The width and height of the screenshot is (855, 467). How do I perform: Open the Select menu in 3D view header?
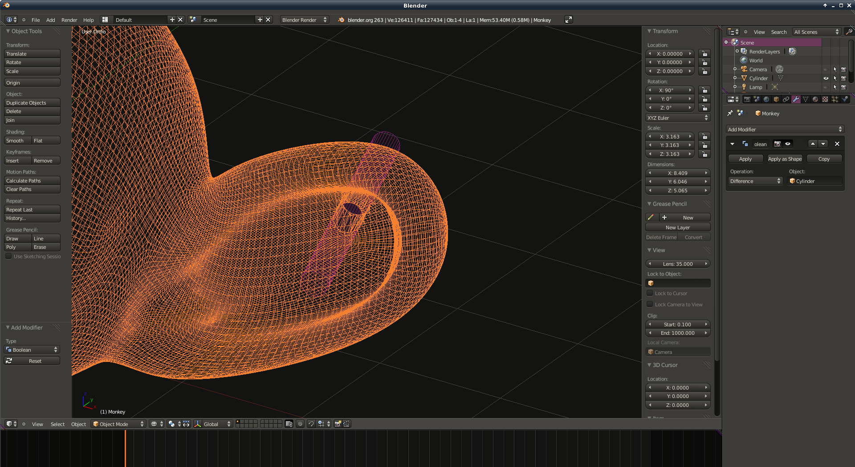click(57, 424)
